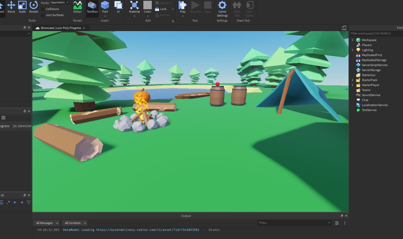Open the All Contexts dropdown
This screenshot has width=403, height=239.
click(x=74, y=223)
